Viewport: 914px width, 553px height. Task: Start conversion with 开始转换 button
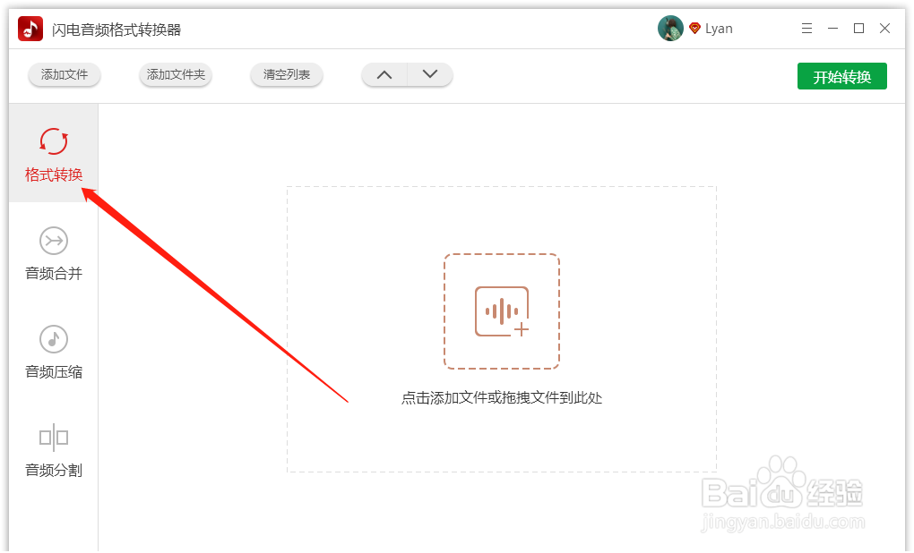click(x=841, y=76)
